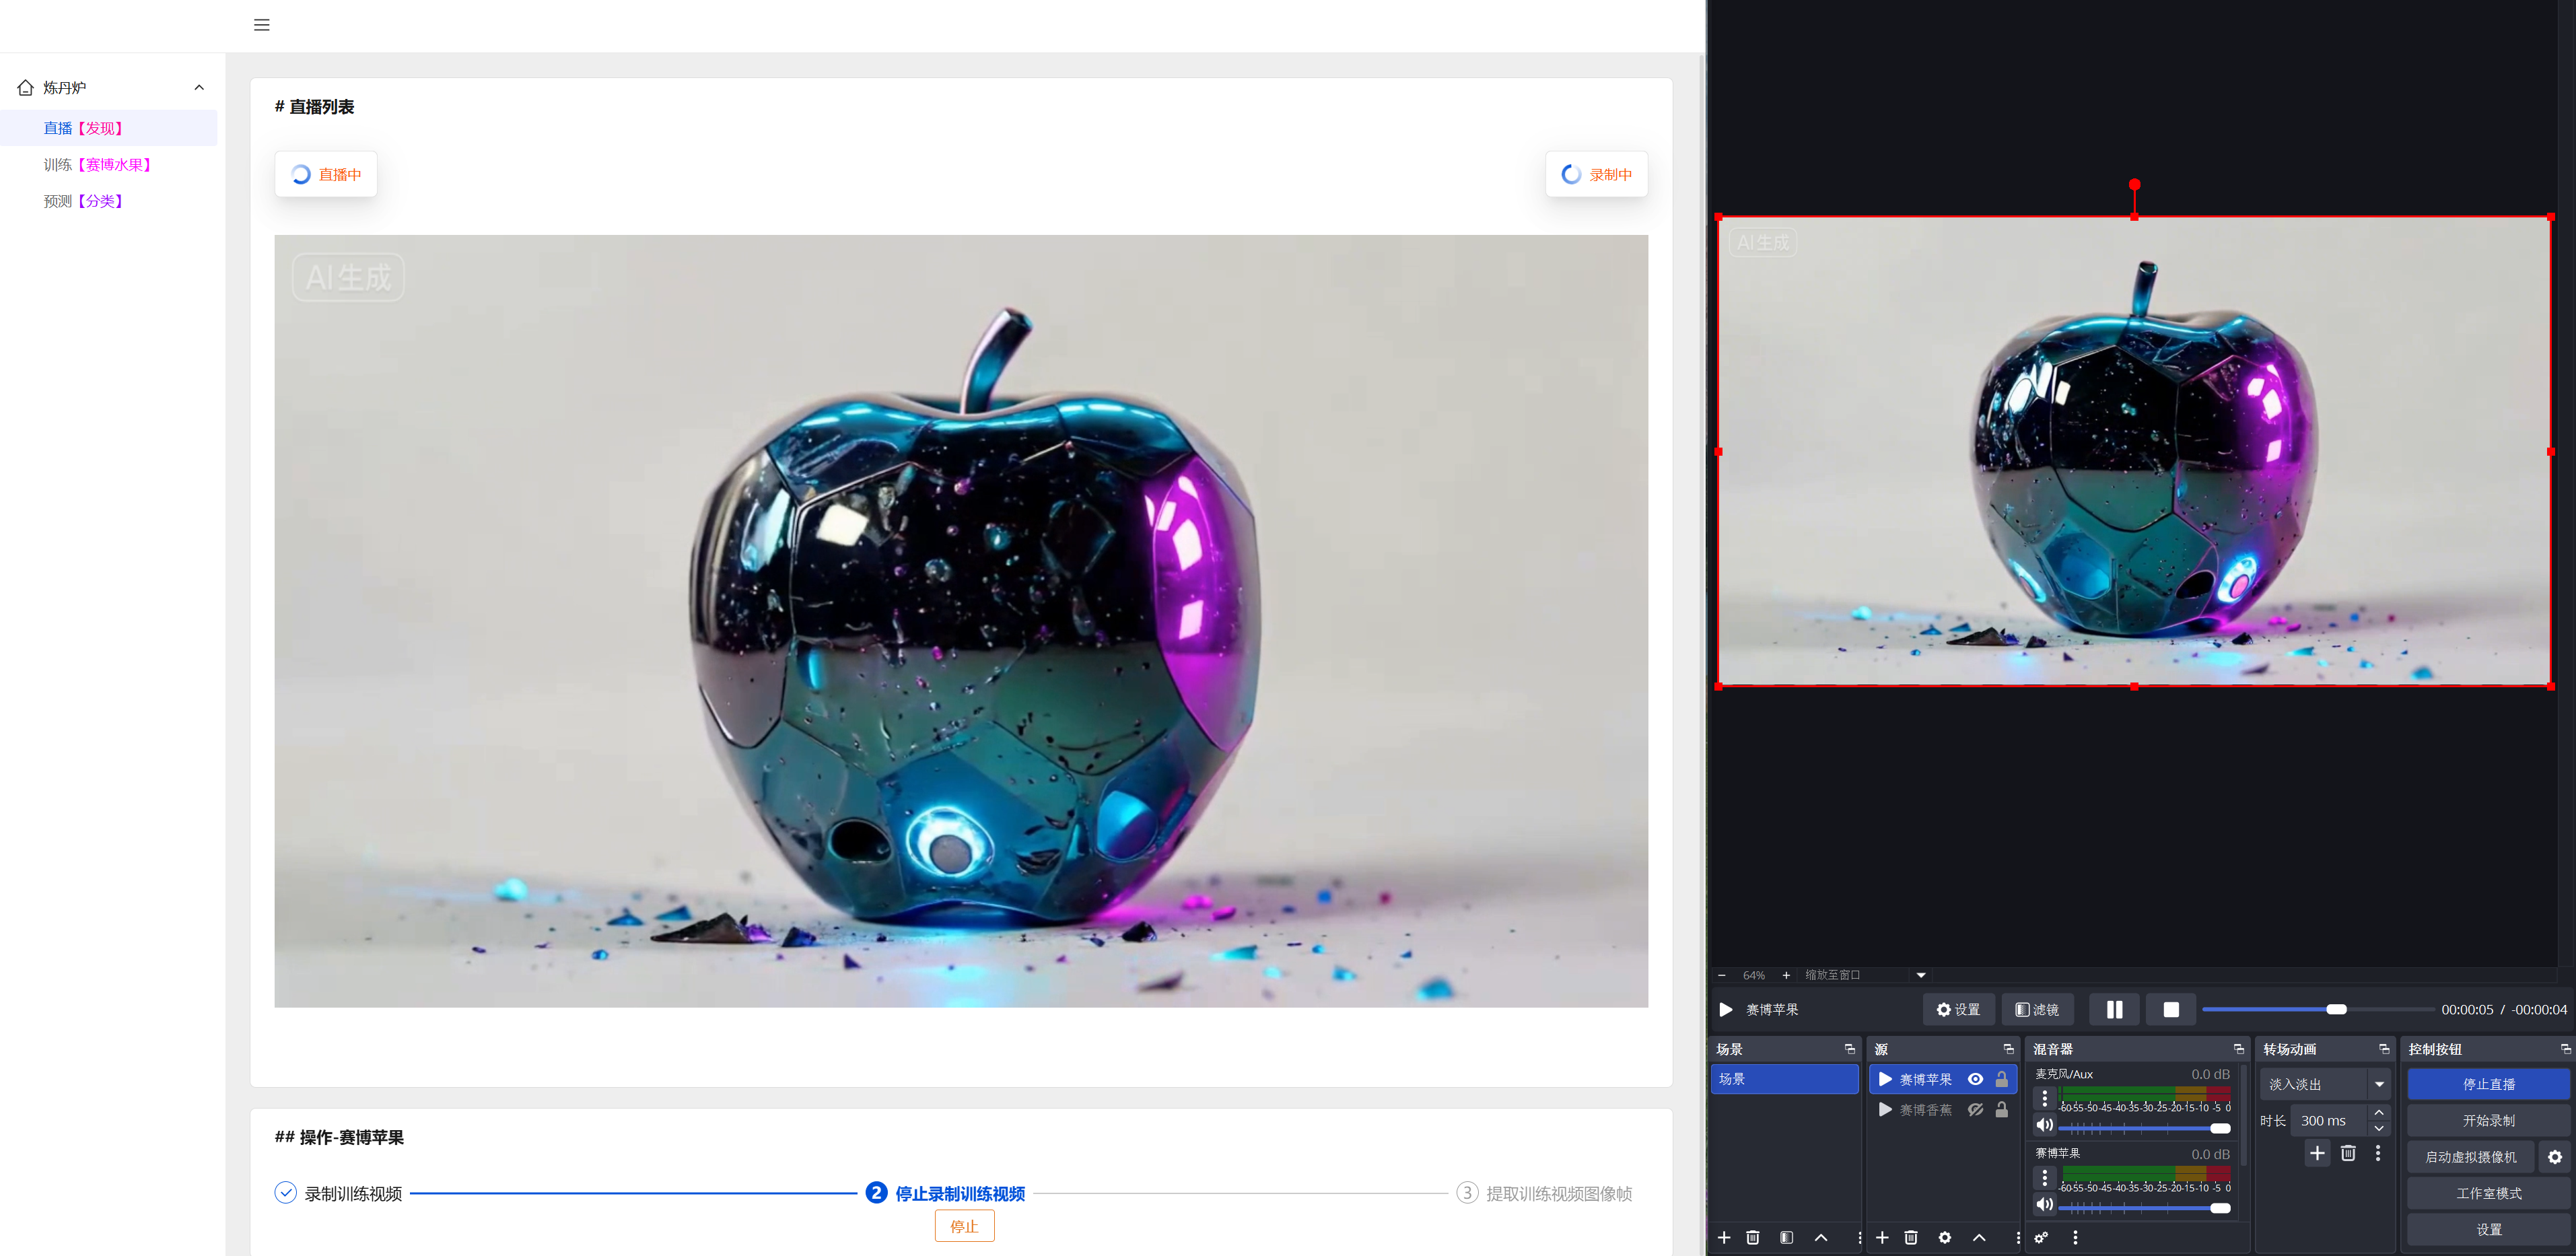This screenshot has height=1256, width=2576.
Task: Click the orange 停止 button
Action: 963,1226
